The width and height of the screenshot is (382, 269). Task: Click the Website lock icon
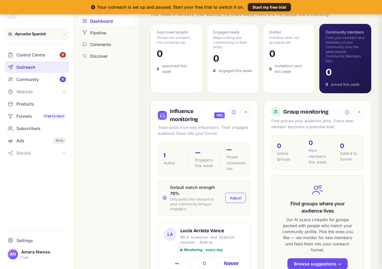pos(64,92)
